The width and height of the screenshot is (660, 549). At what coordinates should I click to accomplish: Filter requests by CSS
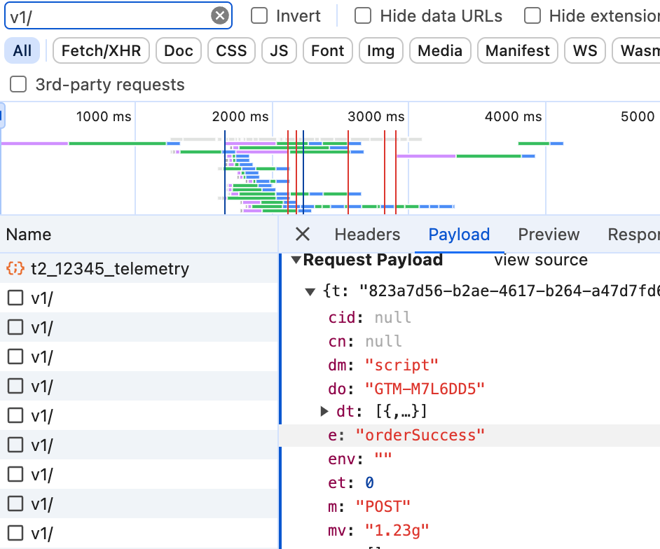click(x=231, y=50)
